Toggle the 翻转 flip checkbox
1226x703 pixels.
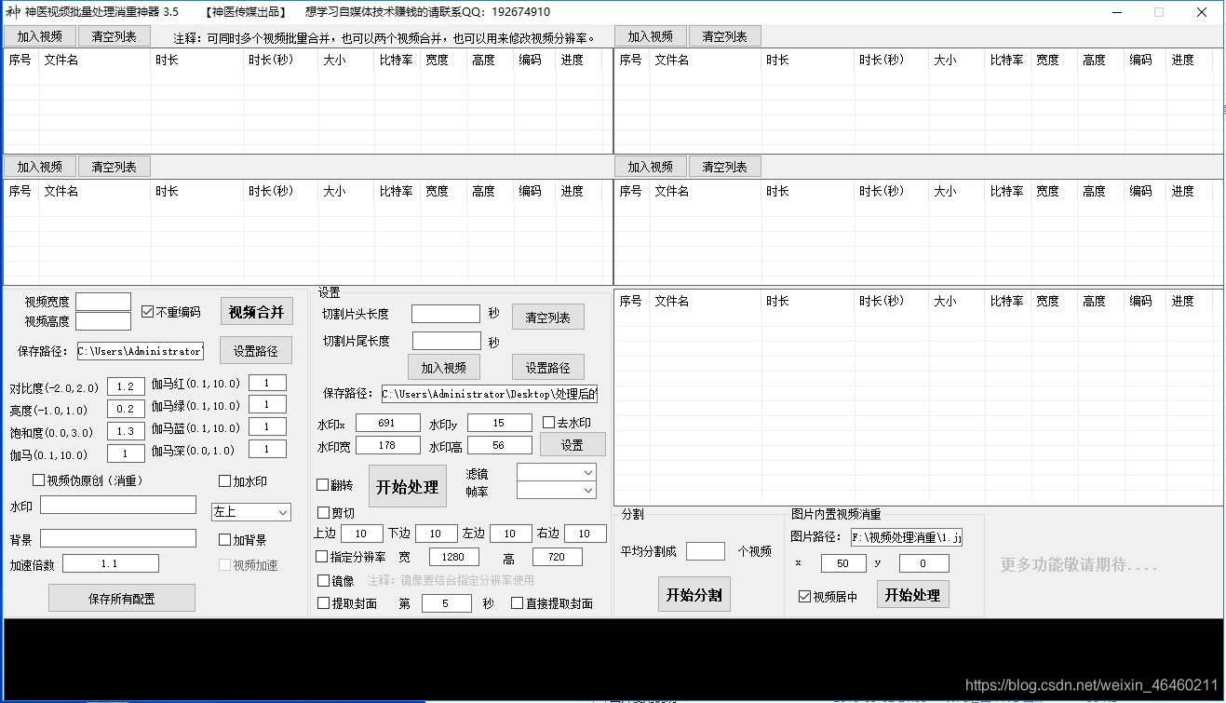tap(322, 483)
